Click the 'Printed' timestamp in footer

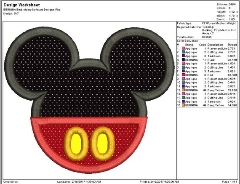(159, 182)
